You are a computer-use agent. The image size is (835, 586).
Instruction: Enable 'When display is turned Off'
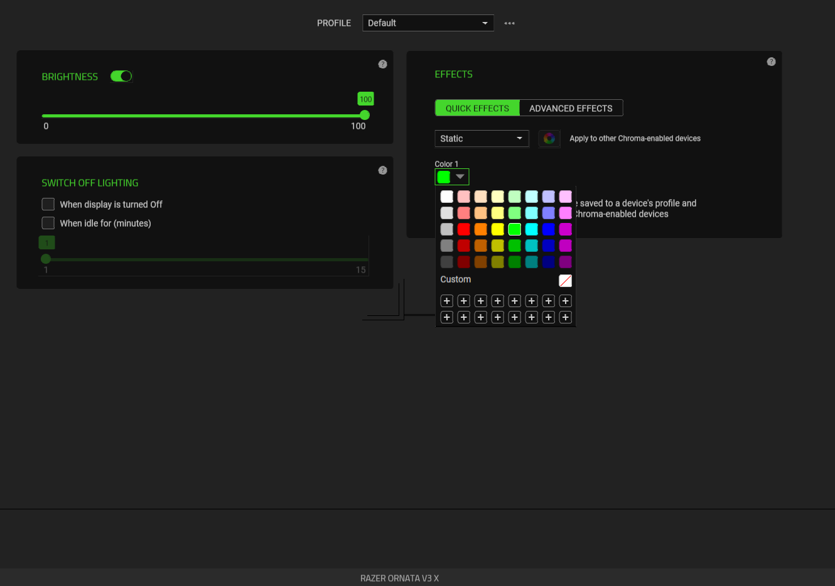[x=48, y=204]
